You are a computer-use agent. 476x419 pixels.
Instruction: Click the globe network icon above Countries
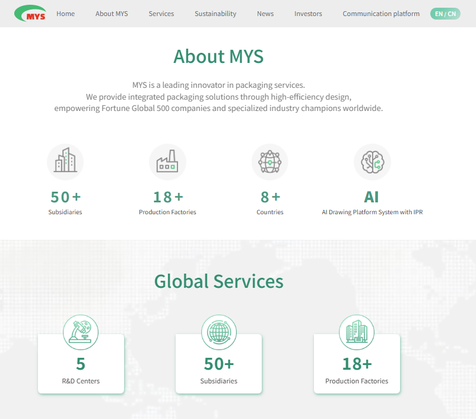270,162
